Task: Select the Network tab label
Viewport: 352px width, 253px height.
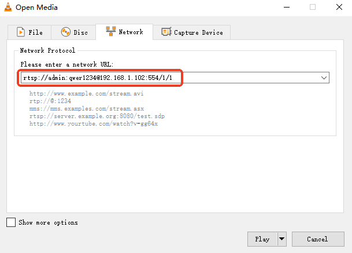Action: click(x=131, y=32)
